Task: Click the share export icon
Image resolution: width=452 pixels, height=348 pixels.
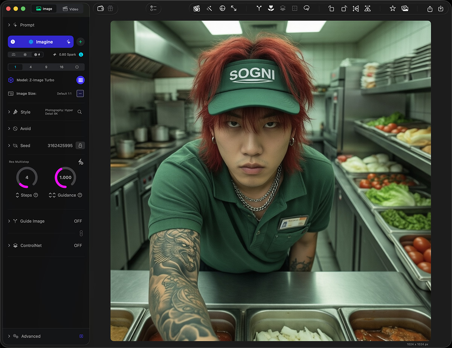Action: [x=430, y=8]
